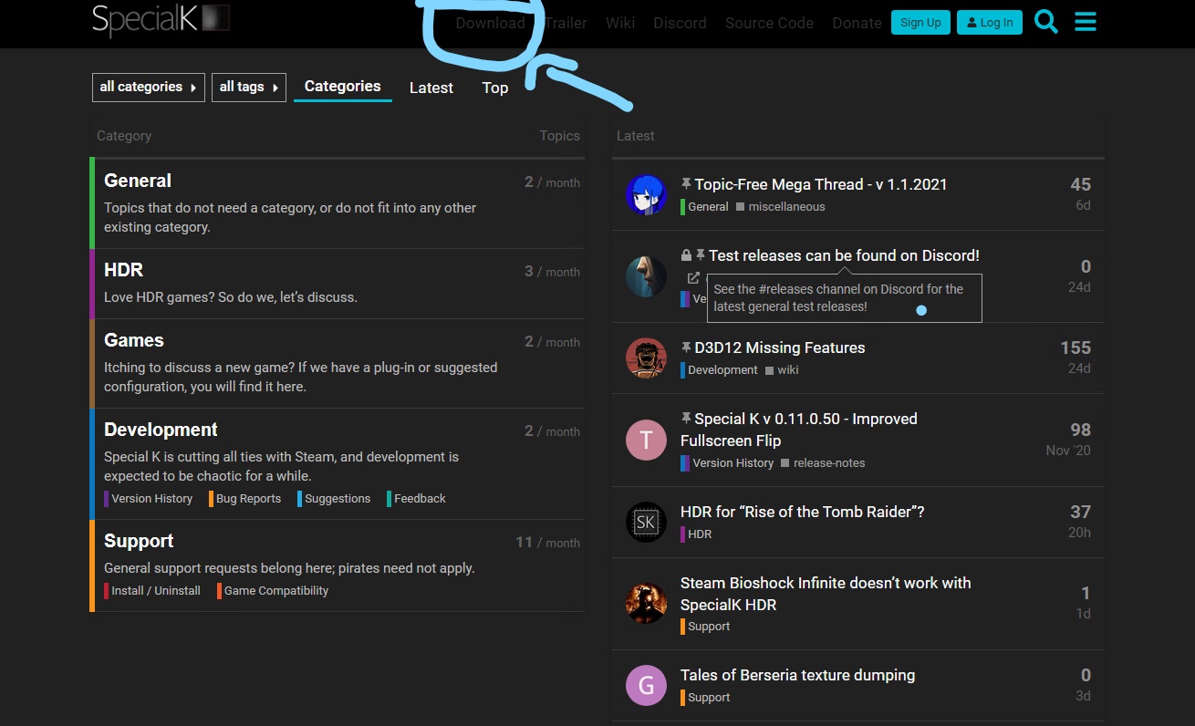The width and height of the screenshot is (1195, 726).
Task: Expand the all tags dropdown
Action: pos(249,88)
